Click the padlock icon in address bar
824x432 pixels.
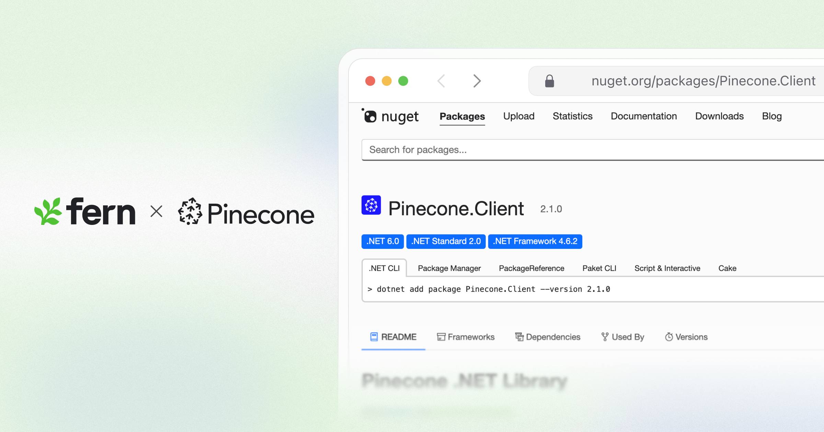click(549, 81)
